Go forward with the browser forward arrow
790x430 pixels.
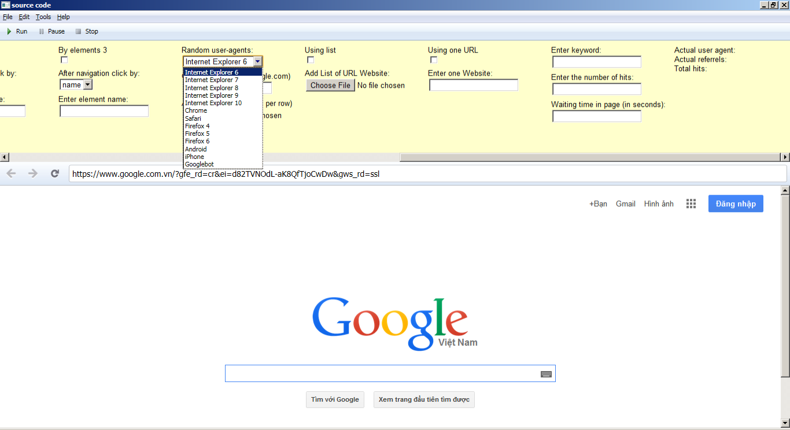[33, 173]
